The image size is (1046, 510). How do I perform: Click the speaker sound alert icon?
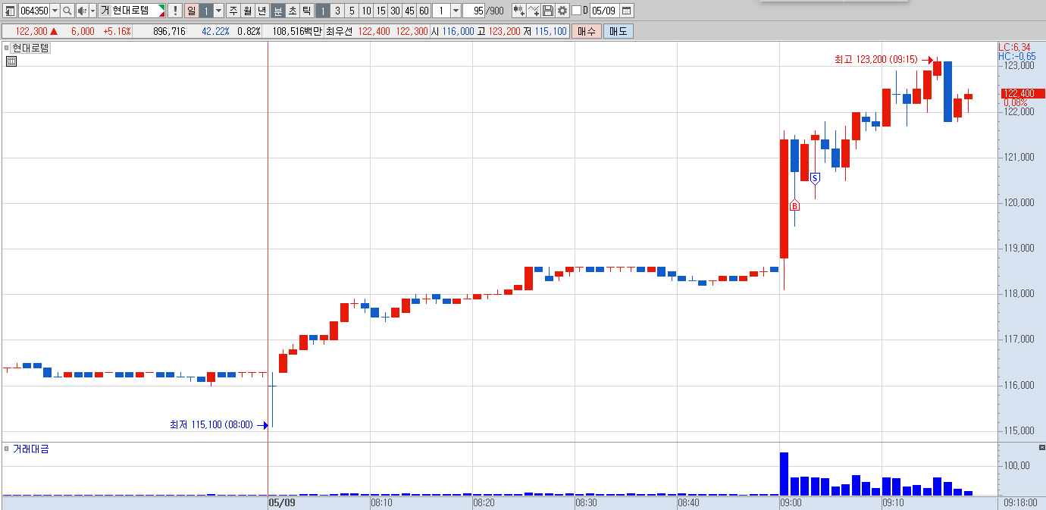point(82,11)
